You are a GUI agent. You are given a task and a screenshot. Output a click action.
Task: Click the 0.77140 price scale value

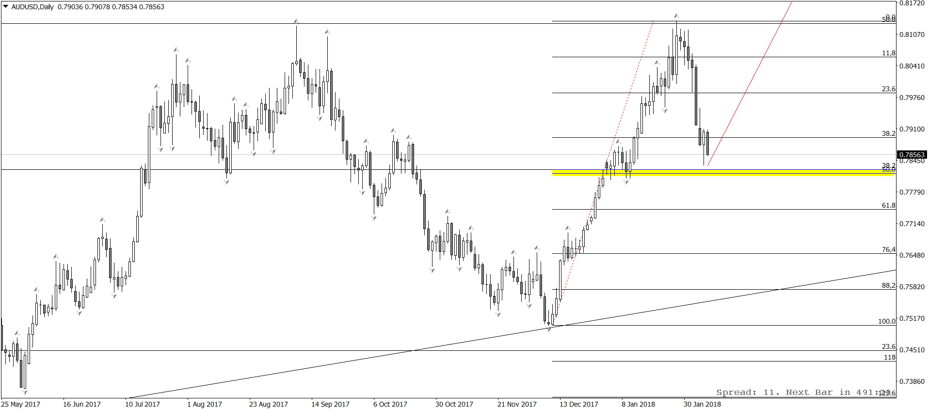coord(912,224)
